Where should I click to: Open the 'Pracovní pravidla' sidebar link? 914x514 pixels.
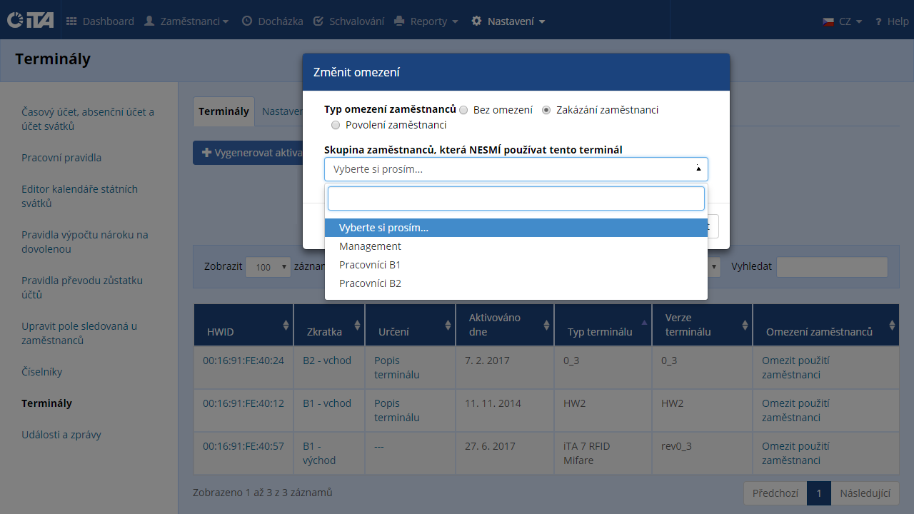pyautogui.click(x=61, y=158)
